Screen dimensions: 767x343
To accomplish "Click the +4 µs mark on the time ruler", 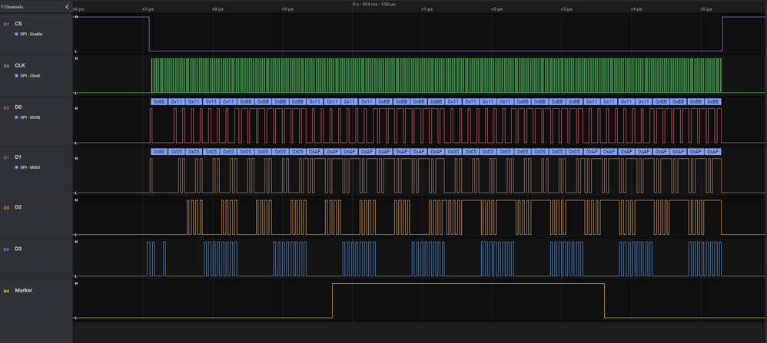I will tap(636, 8).
